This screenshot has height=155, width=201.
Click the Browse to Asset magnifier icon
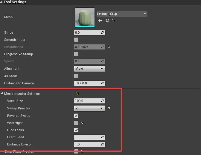point(107,21)
